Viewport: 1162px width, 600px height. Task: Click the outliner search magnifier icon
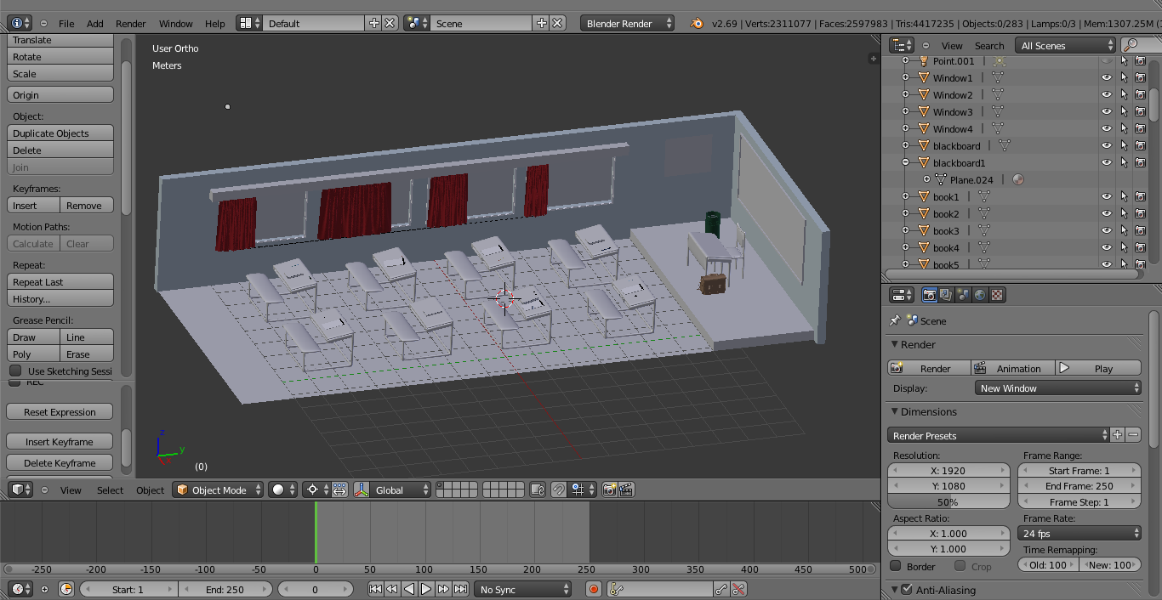click(x=1130, y=45)
